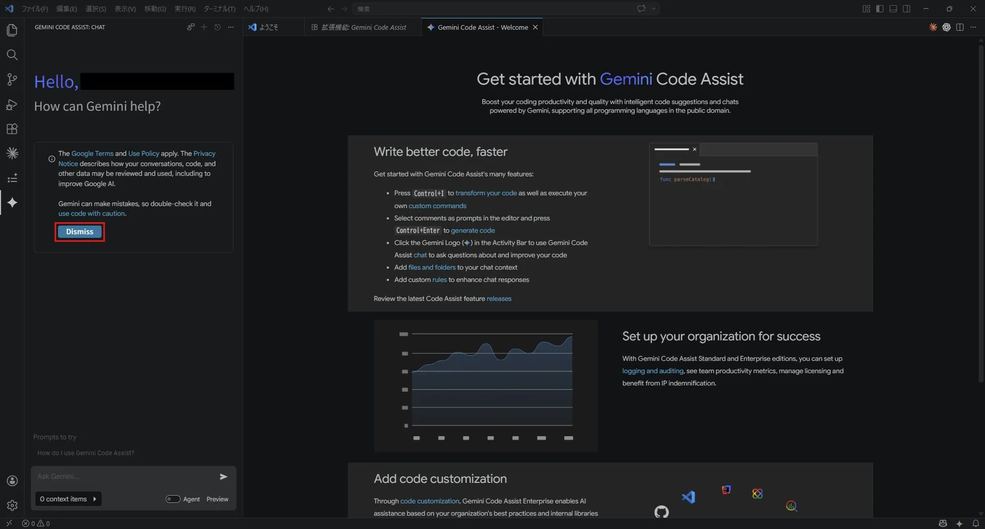Click the Gemini sparkle icon in the status bar
This screenshot has width=985, height=529.
pyautogui.click(x=959, y=523)
